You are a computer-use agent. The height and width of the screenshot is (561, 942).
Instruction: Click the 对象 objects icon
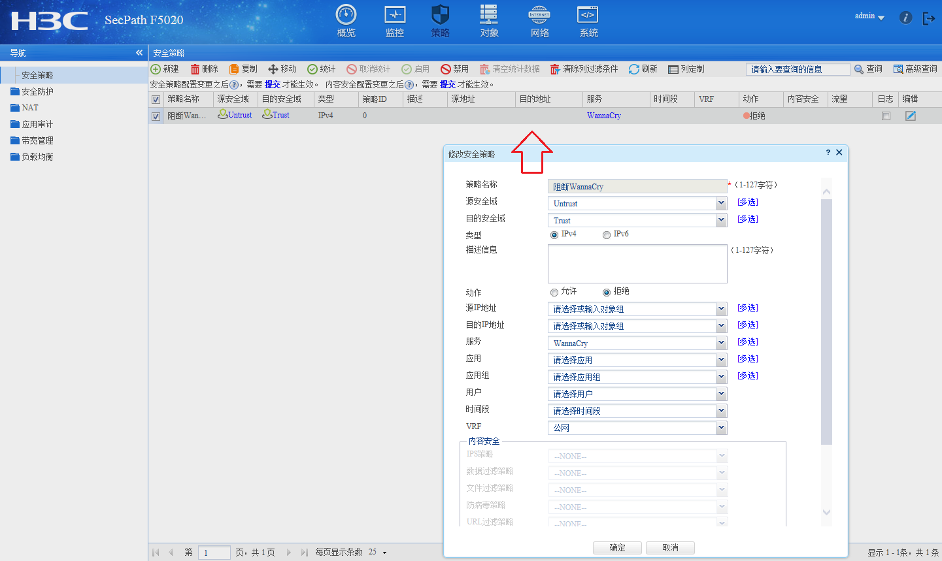point(489,15)
